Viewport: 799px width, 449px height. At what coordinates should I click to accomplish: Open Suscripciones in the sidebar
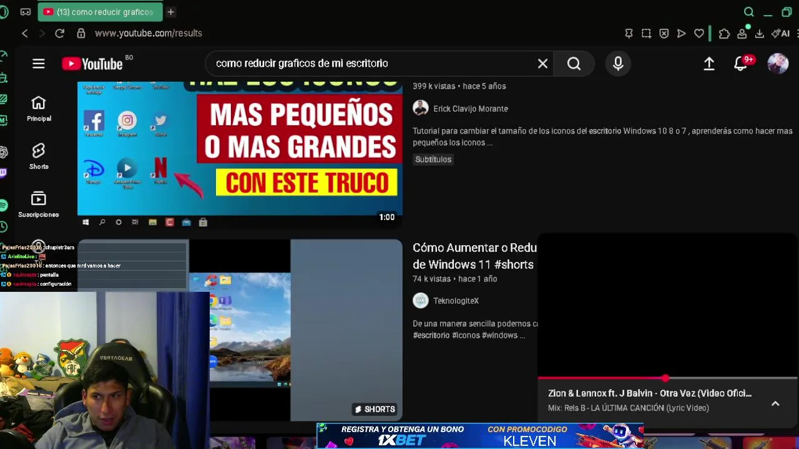click(39, 205)
